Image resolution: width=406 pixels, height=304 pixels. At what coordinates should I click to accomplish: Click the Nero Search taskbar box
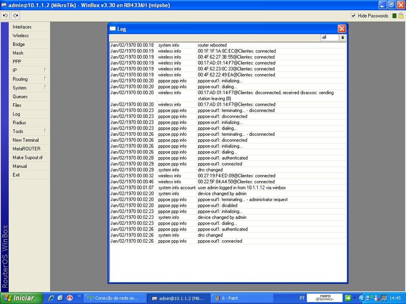coord(325,298)
